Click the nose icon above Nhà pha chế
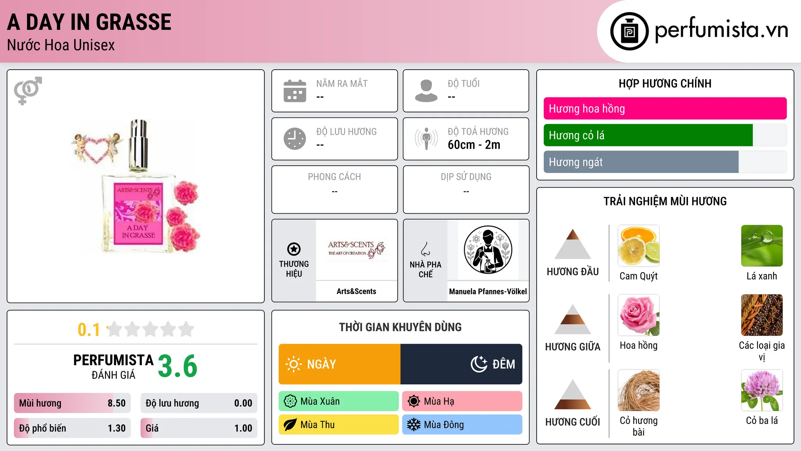The height and width of the screenshot is (451, 801). coord(426,249)
